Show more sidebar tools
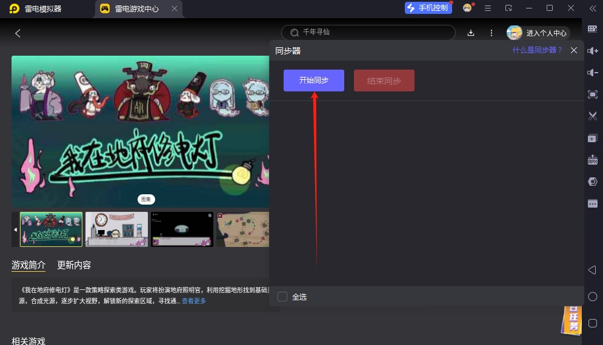 [593, 203]
